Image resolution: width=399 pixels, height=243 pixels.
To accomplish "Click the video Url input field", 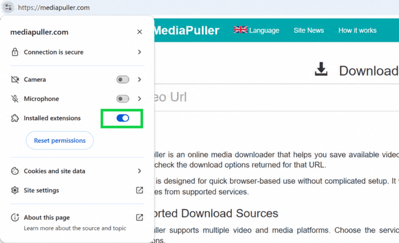I will coord(277,98).
